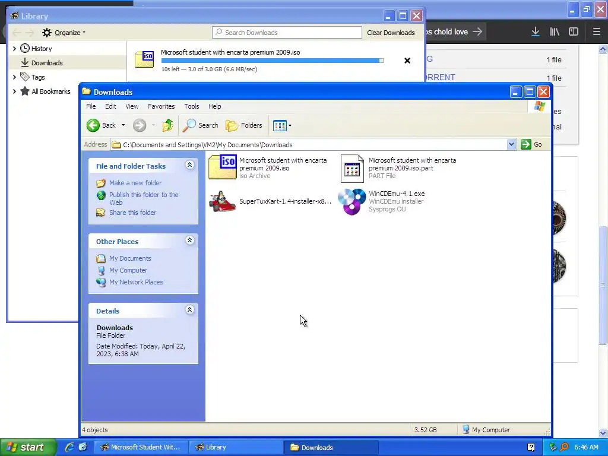Expand All Bookmarks in Library sidebar

(14, 91)
